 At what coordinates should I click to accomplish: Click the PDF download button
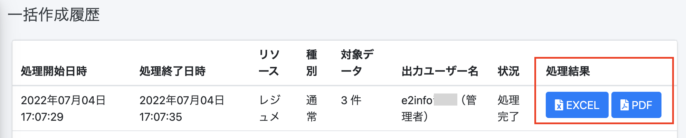636,105
